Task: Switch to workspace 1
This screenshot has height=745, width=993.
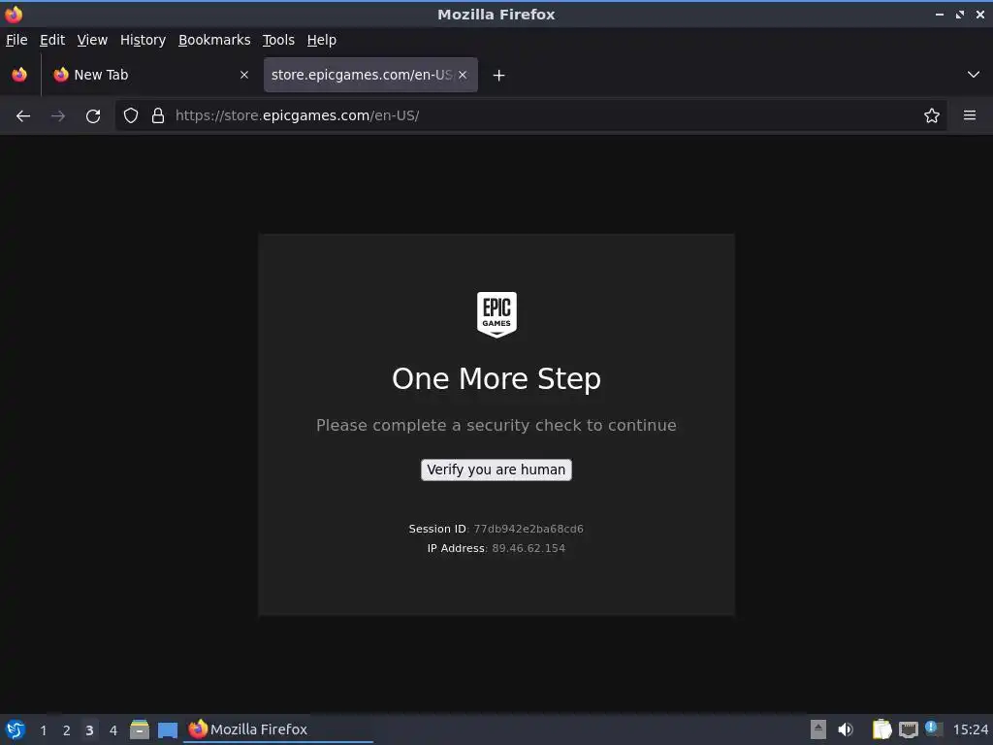Action: pyautogui.click(x=43, y=730)
